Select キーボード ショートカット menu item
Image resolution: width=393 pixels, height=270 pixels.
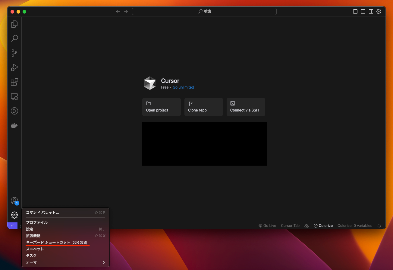[x=65, y=242]
